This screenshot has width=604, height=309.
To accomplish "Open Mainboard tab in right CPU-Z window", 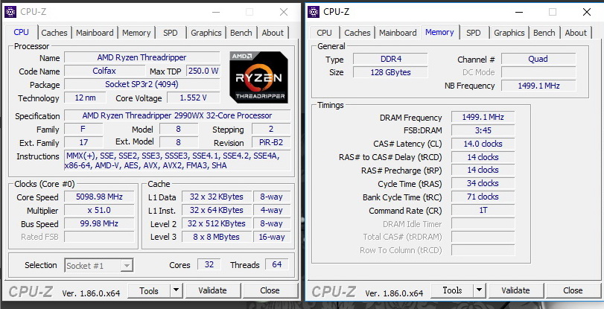I will click(x=398, y=33).
